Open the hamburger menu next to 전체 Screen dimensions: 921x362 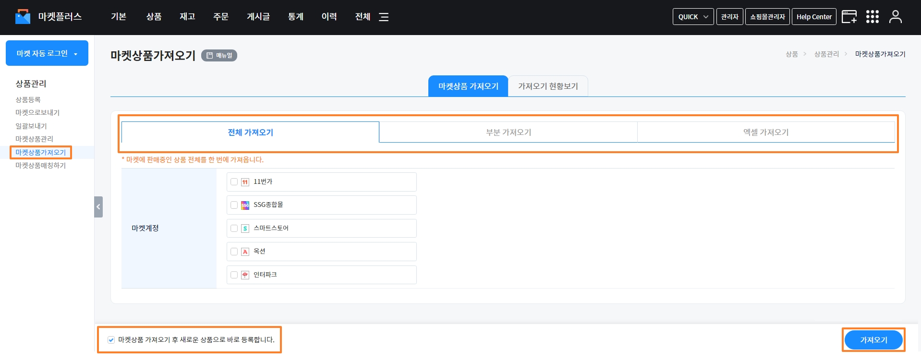(384, 17)
